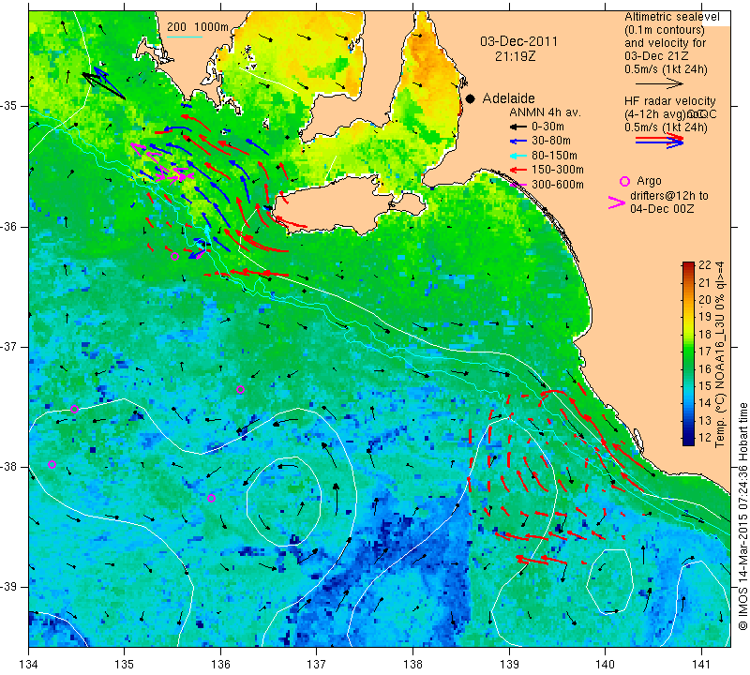Click the '80-150m' depth label
Image resolution: width=750 pixels, height=675 pixels.
point(554,156)
